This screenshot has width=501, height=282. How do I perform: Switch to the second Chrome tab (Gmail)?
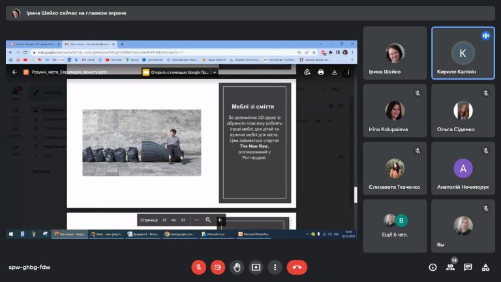[89, 44]
